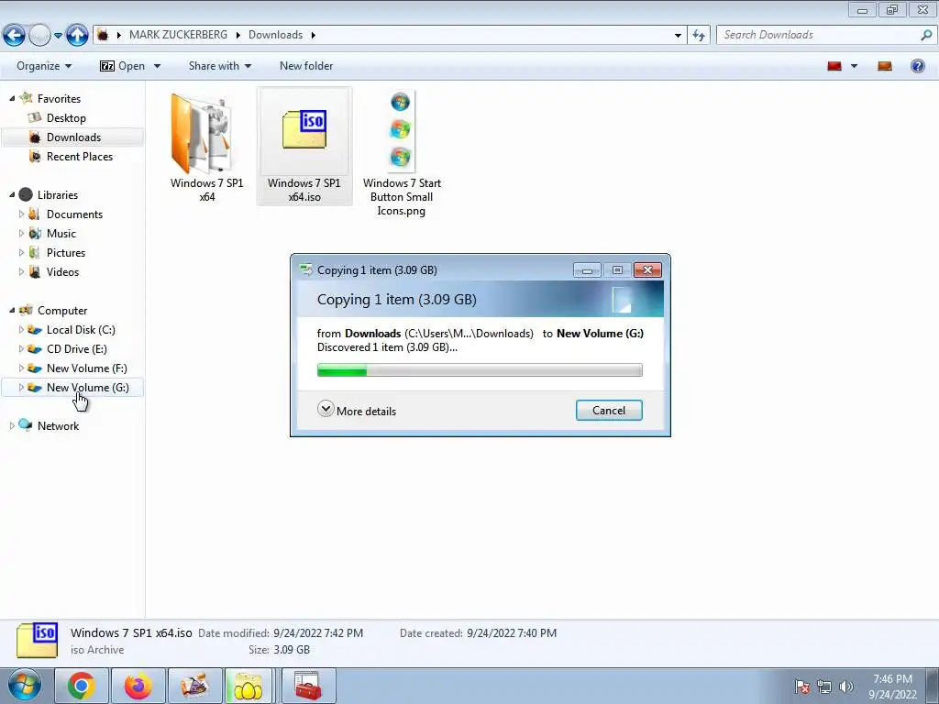Open the red toolbox taskbar app
The width and height of the screenshot is (939, 704).
pos(308,686)
